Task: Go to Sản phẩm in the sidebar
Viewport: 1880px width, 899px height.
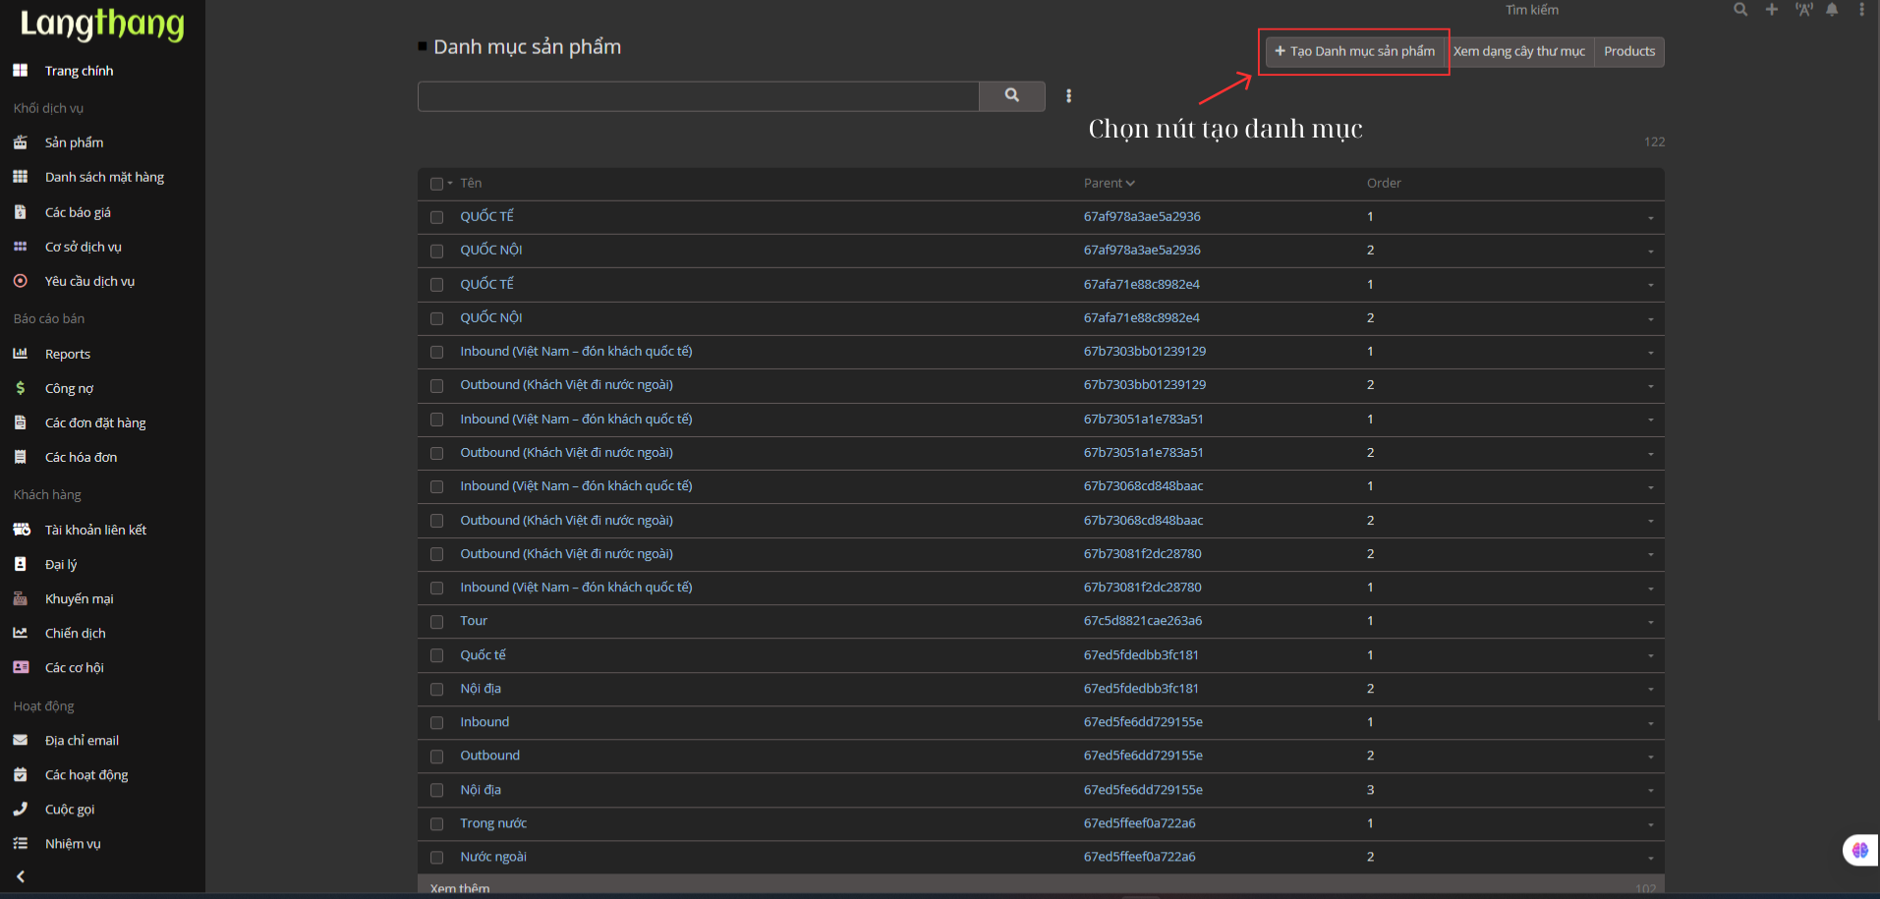Action: pos(74,142)
